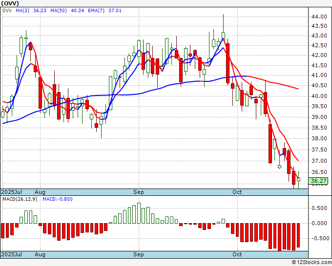This screenshot has height=266, width=332.
Task: Click Sep on the price chart time axis
Action: click(139, 192)
